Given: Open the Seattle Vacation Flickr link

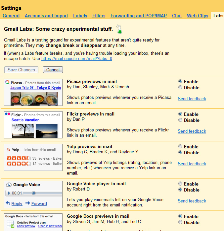Looking at the screenshot, I should (25, 120).
